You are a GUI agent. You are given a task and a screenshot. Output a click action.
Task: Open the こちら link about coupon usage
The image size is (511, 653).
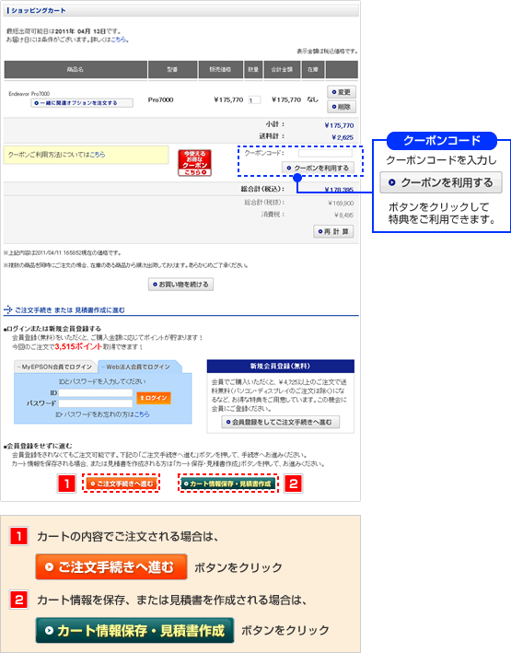[98, 155]
